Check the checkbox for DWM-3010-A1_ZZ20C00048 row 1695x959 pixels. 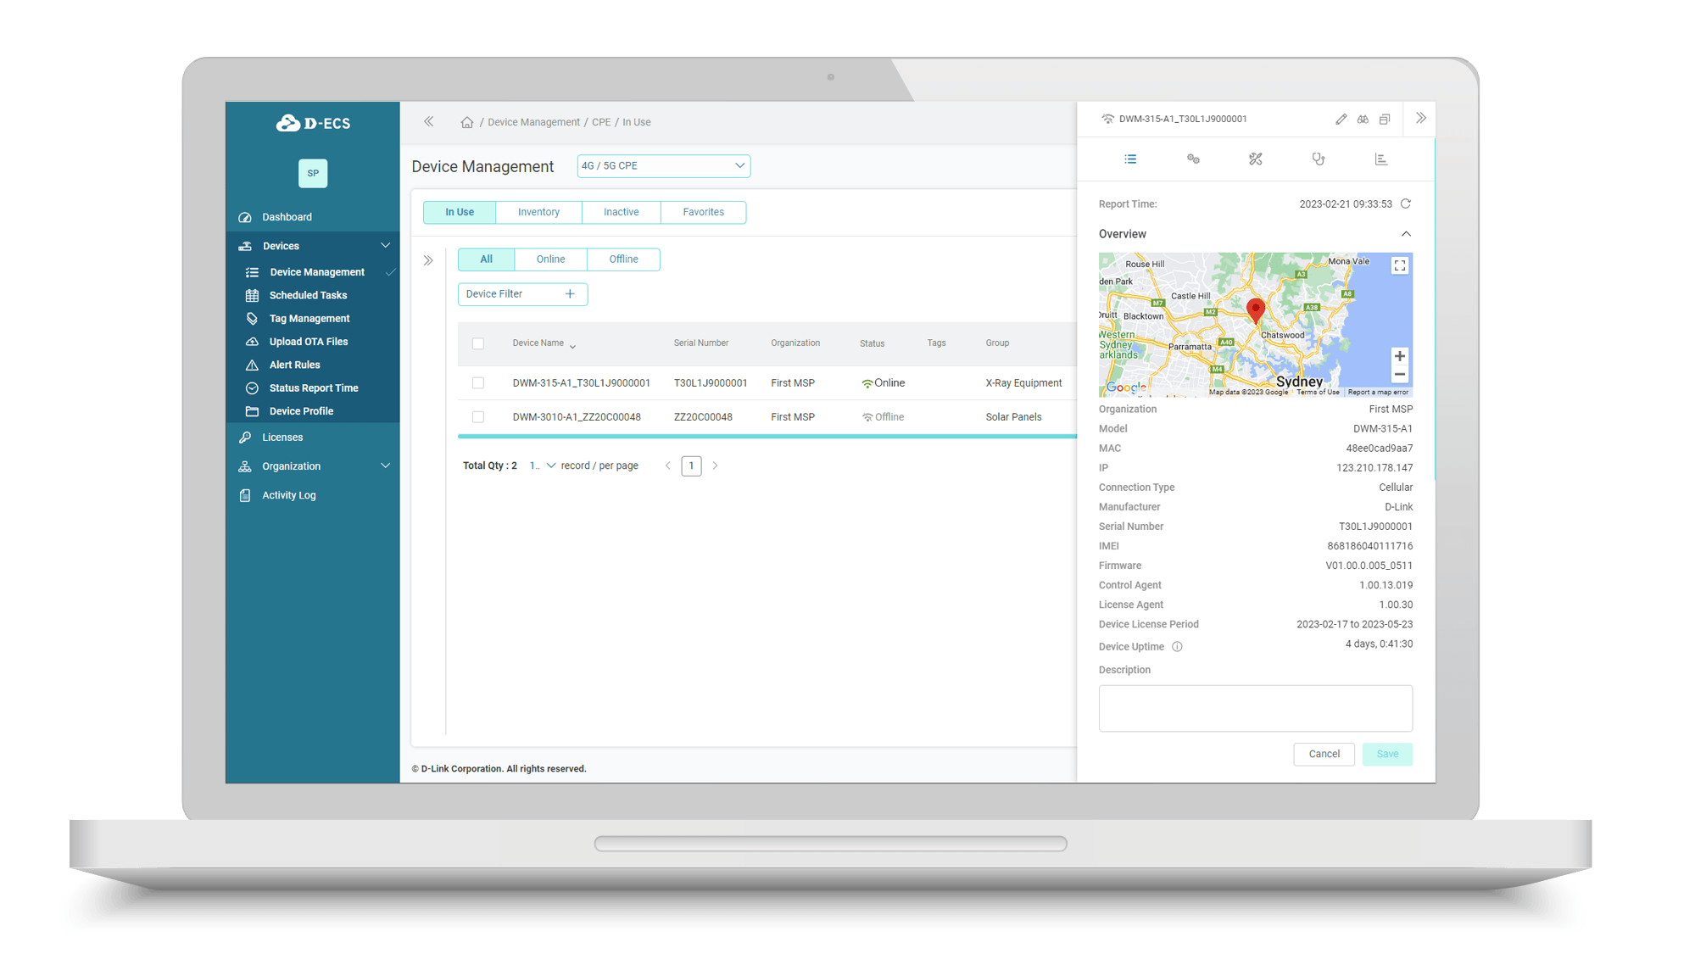(478, 416)
